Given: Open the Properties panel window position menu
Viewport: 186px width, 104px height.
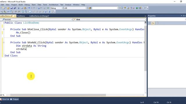Looking at the screenshot, I should tap(182, 16).
